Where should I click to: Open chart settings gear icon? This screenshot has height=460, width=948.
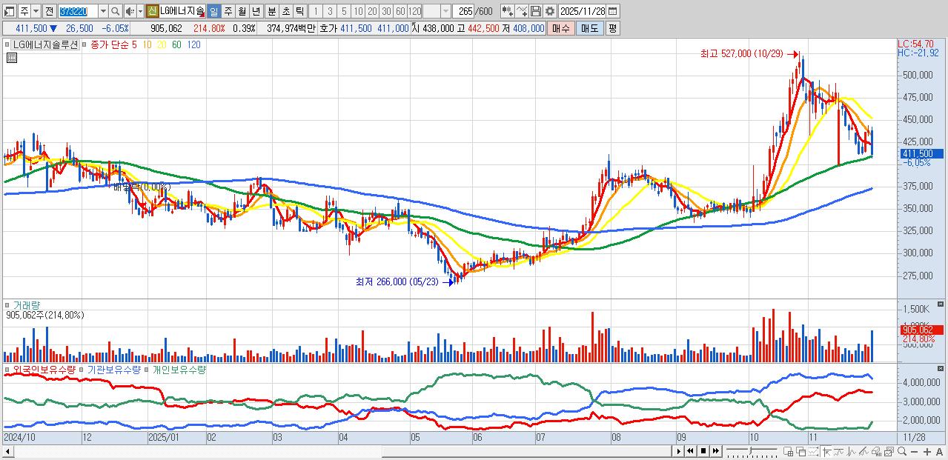click(x=549, y=11)
